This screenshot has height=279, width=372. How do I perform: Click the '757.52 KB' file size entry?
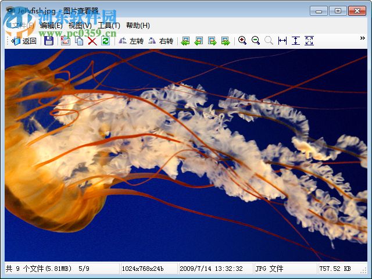click(x=335, y=269)
